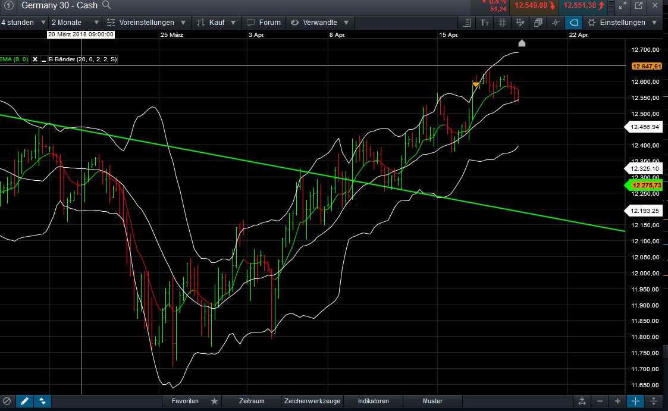
Task: Open the order list icon in the toolbar
Action: 466,23
